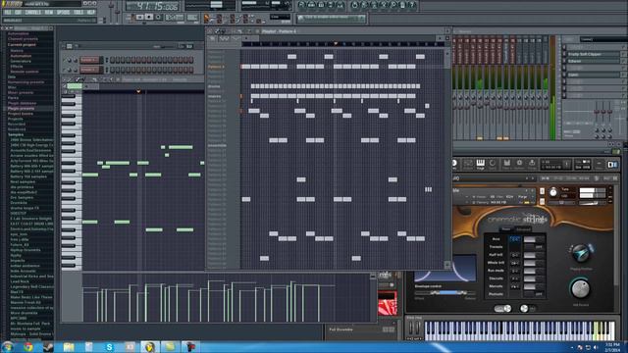Screen dimensions: 628x353
Task: Open the playlist options menu arrow
Action: pos(211,31)
